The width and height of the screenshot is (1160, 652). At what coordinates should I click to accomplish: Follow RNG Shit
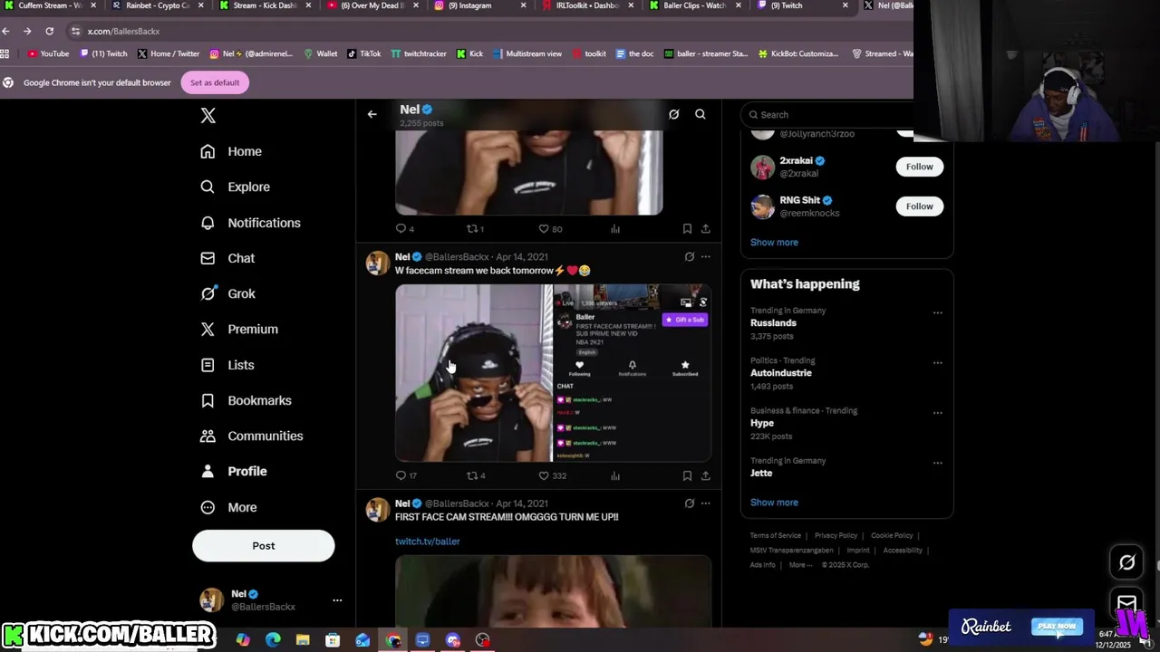[919, 206]
